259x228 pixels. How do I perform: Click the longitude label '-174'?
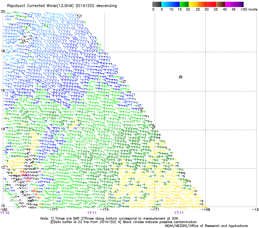[x=105, y=210]
